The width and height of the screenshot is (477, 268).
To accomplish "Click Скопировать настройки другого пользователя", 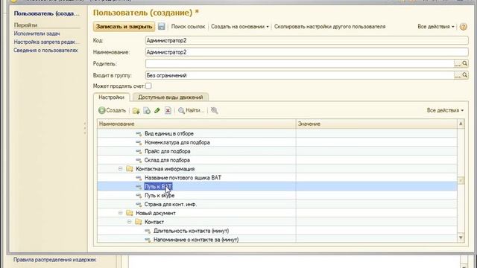I will 329,27.
